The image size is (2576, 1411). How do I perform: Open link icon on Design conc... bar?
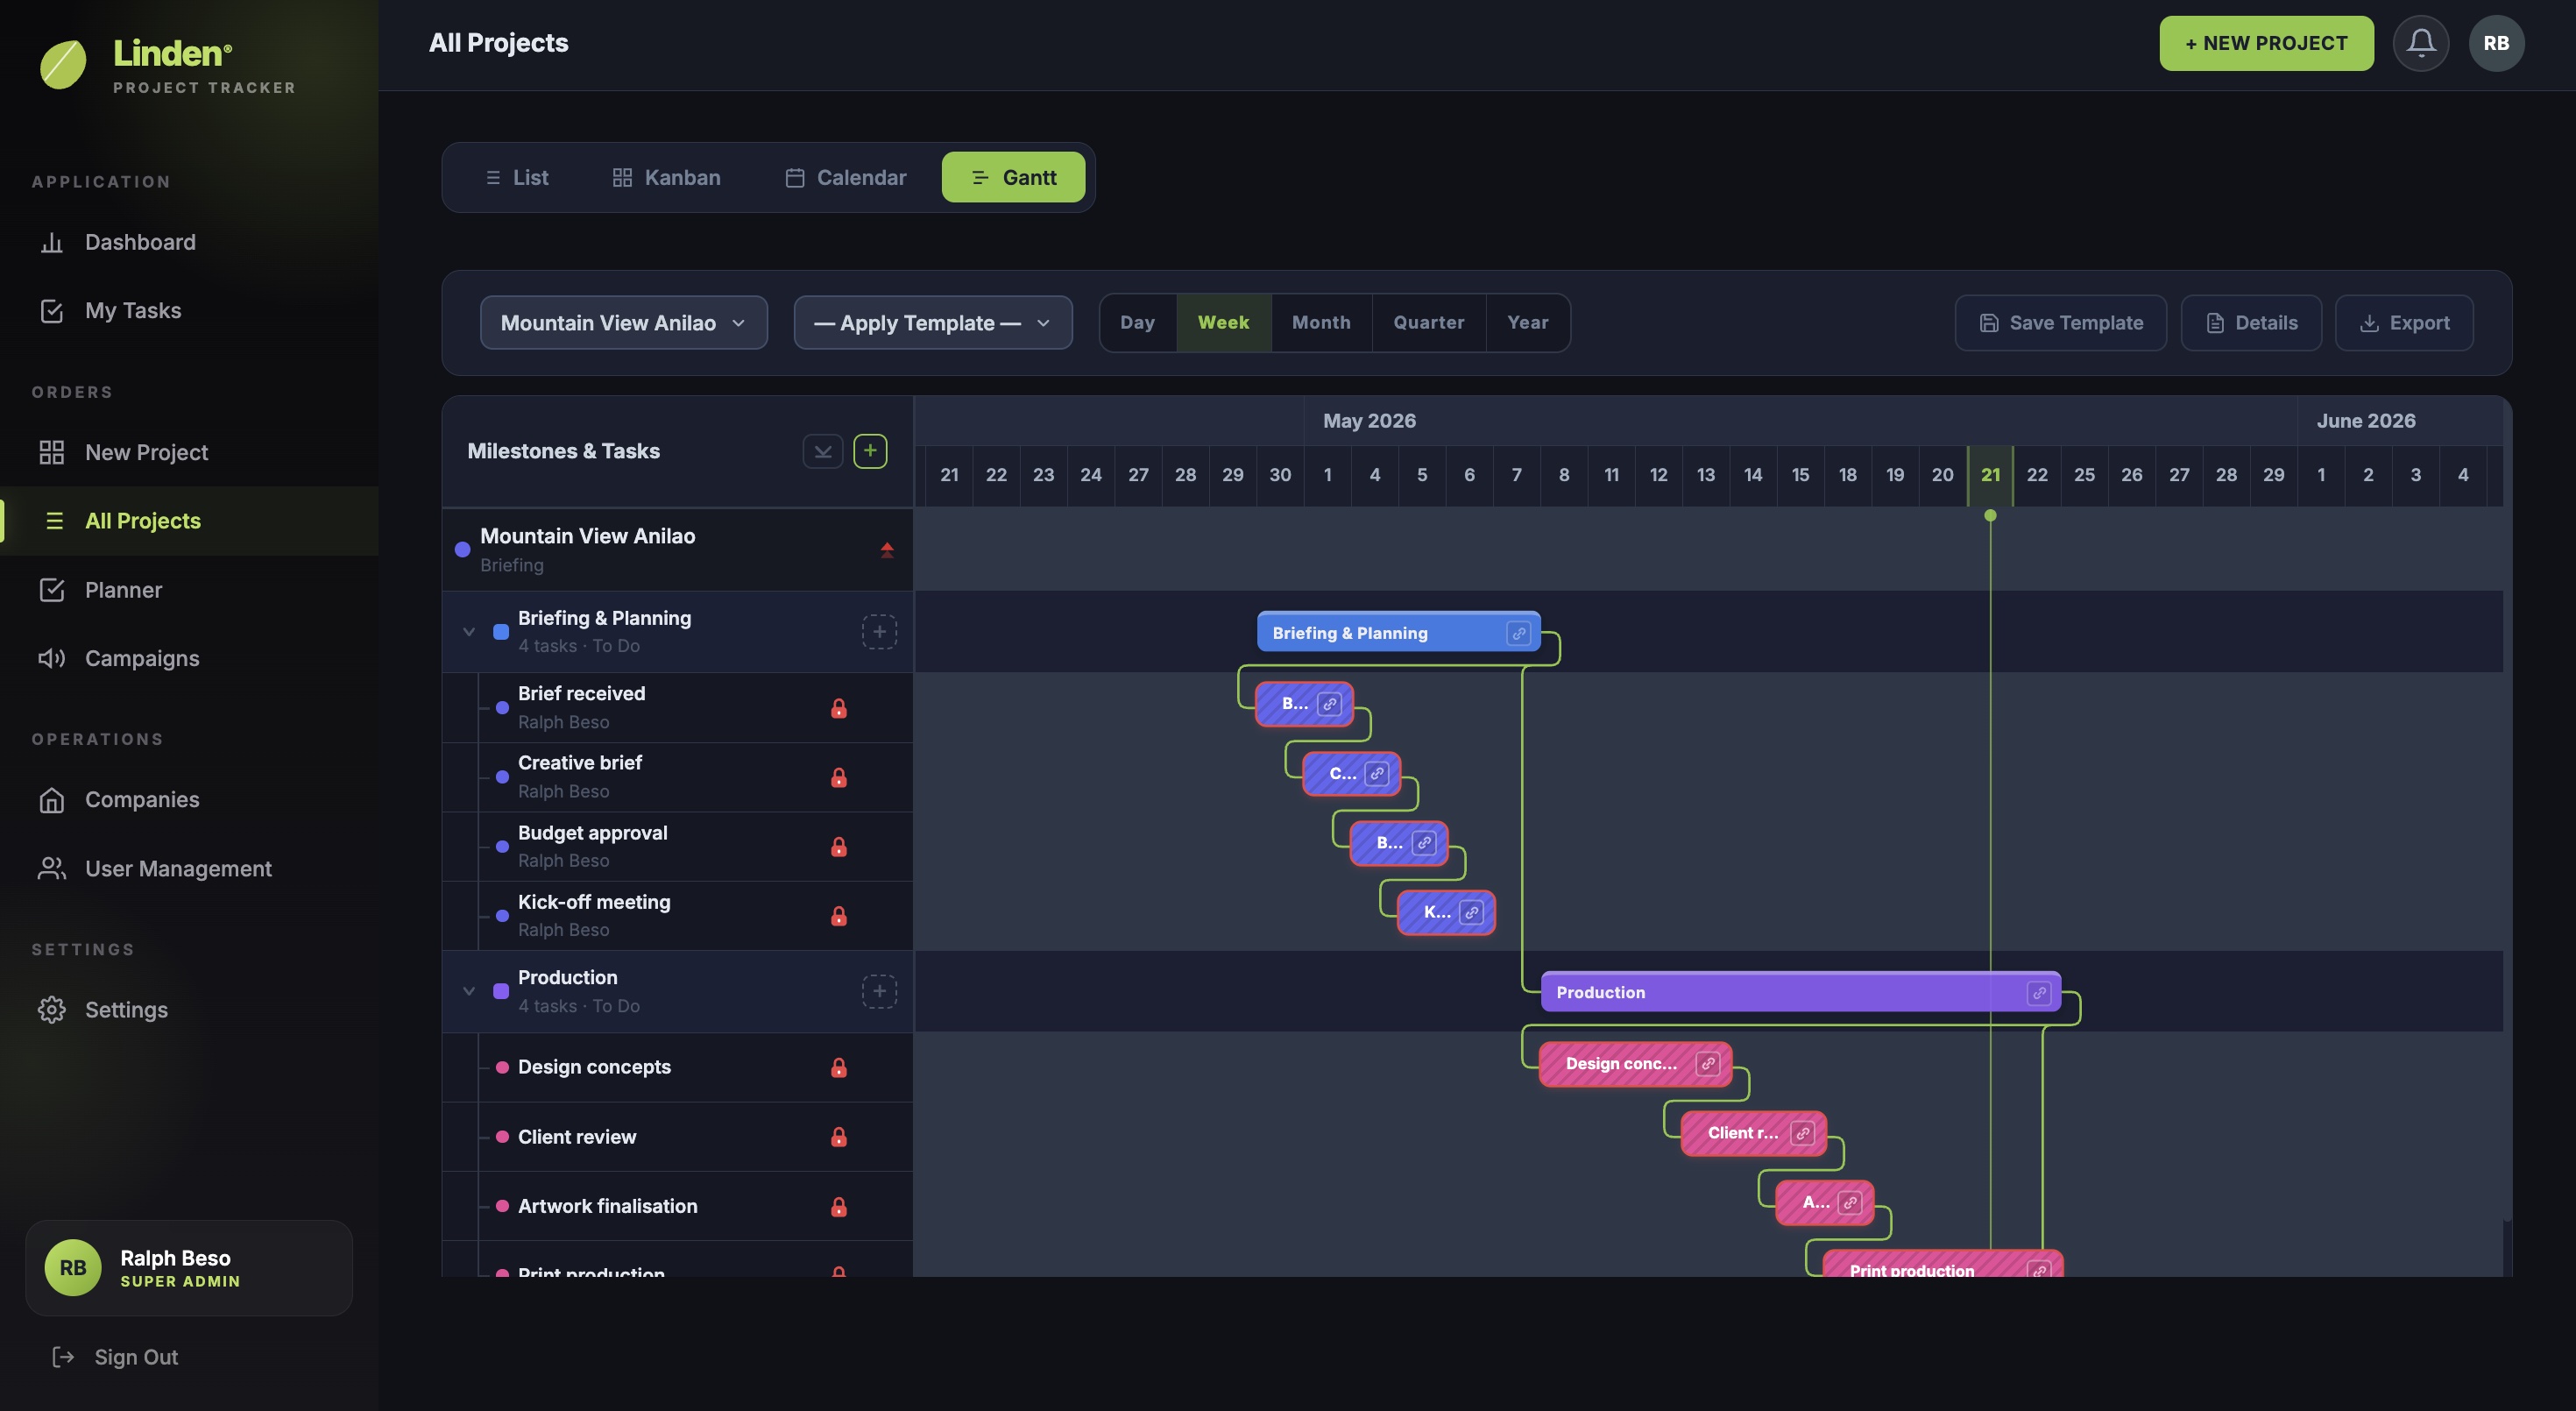1707,1063
